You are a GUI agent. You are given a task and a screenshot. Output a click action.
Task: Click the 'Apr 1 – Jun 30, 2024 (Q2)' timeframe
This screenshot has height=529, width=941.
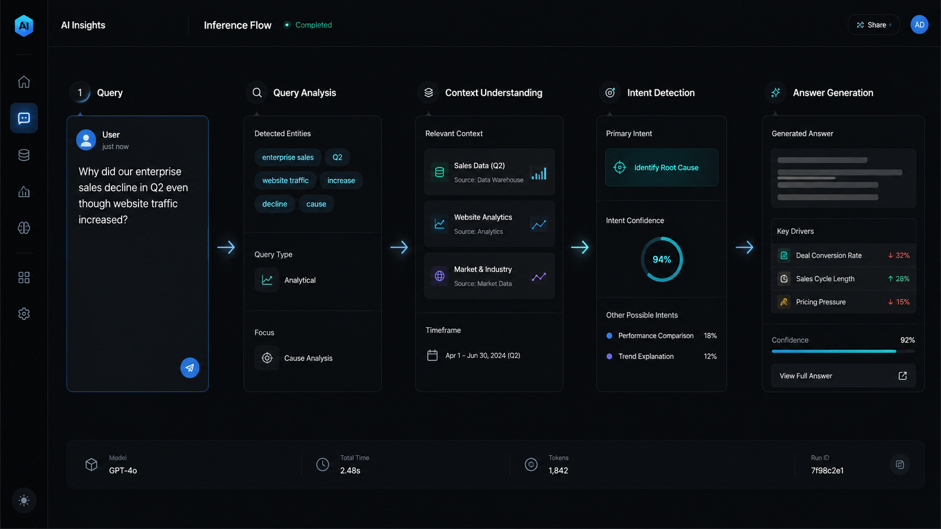pos(483,355)
